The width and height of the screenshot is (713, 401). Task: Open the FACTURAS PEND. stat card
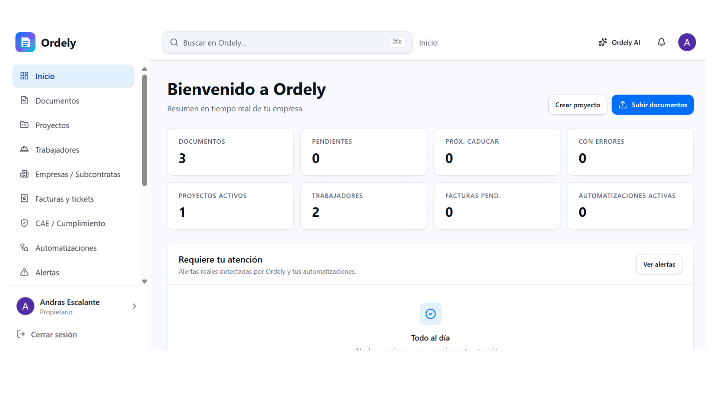tap(497, 206)
